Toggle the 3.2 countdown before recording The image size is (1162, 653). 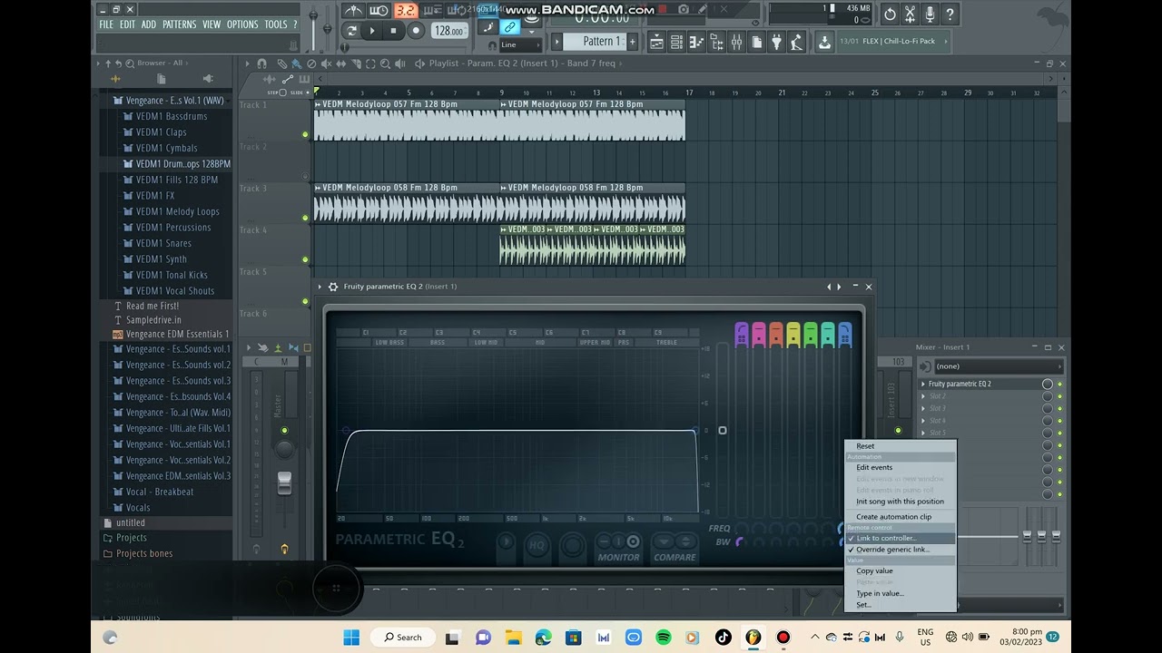coord(406,11)
